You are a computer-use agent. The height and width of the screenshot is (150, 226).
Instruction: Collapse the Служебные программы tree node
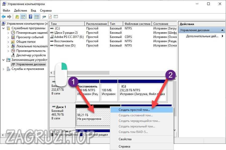(x=4, y=28)
